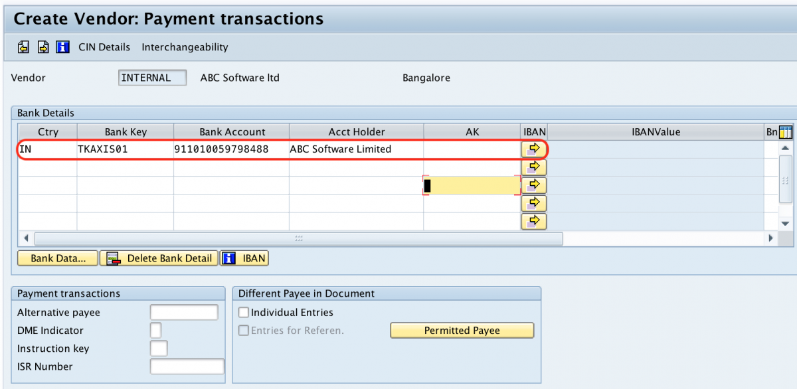Toggle the Entries for Referen checkbox
The width and height of the screenshot is (797, 389).
(x=244, y=330)
